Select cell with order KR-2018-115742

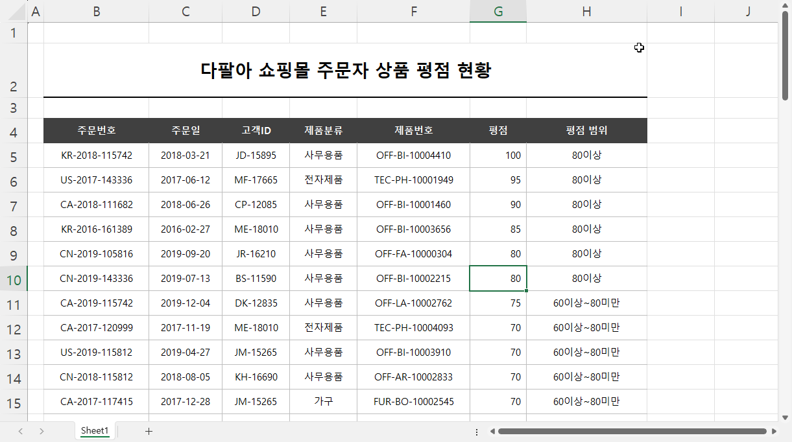point(97,156)
